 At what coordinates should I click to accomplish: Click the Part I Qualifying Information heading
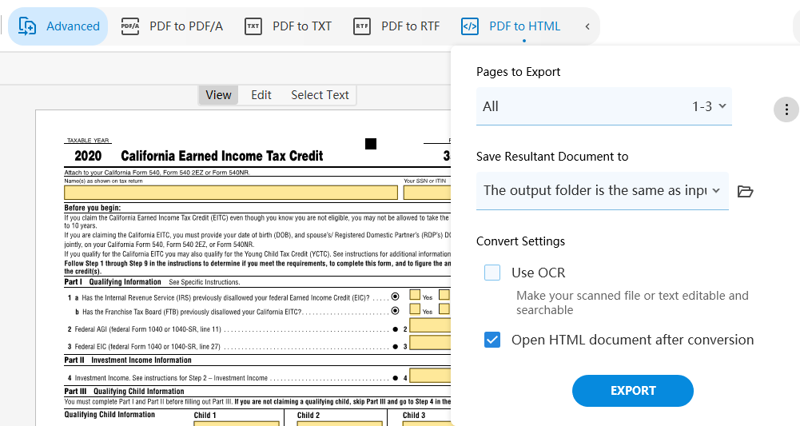point(113,281)
